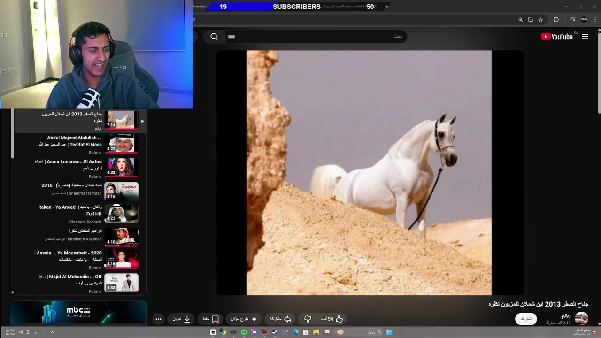Viewport: 601px width, 338px height.
Task: Subscribe to the yAs channel
Action: click(x=526, y=319)
